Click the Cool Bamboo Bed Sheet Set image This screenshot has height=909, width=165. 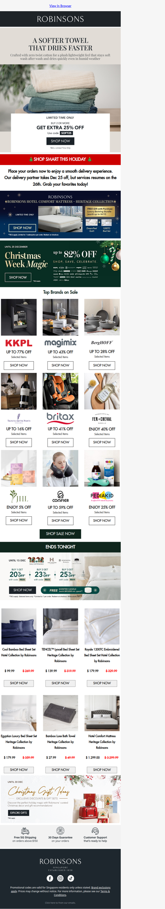(19, 627)
